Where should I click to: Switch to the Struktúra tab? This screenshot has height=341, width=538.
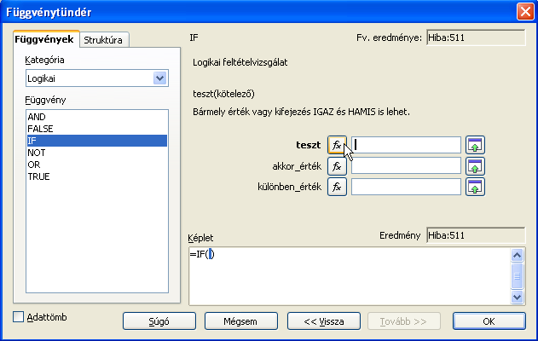click(x=104, y=40)
